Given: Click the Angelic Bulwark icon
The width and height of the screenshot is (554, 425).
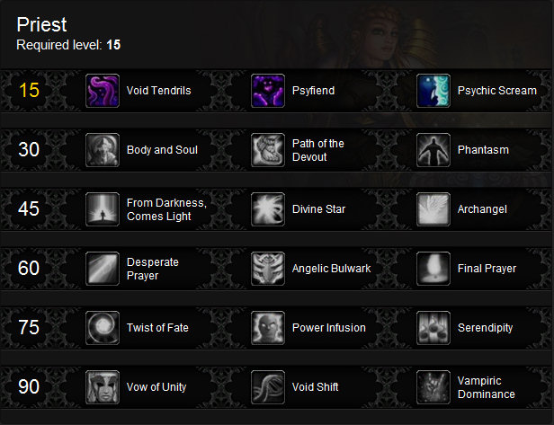Looking at the screenshot, I should [268, 269].
